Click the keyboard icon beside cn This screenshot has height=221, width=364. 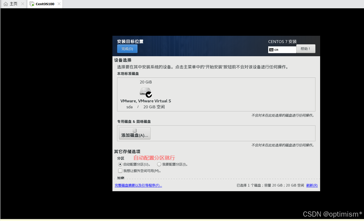(271, 50)
